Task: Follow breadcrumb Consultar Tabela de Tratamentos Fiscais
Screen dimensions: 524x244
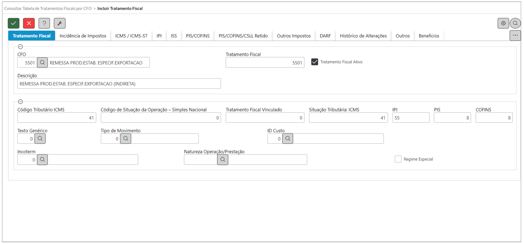Action: (x=48, y=8)
